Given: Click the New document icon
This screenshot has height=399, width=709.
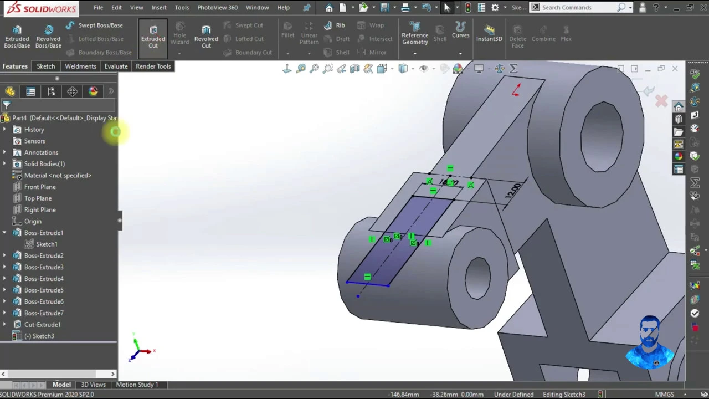Looking at the screenshot, I should pos(343,8).
